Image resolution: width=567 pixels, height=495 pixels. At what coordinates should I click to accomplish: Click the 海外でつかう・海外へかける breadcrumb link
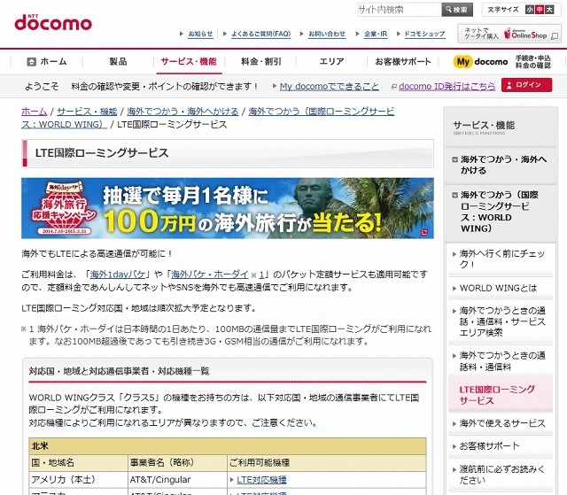click(183, 112)
